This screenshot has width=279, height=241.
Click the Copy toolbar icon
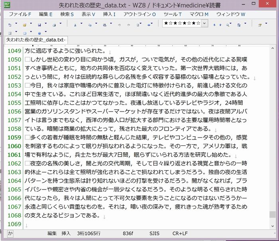pyautogui.click(x=90, y=25)
